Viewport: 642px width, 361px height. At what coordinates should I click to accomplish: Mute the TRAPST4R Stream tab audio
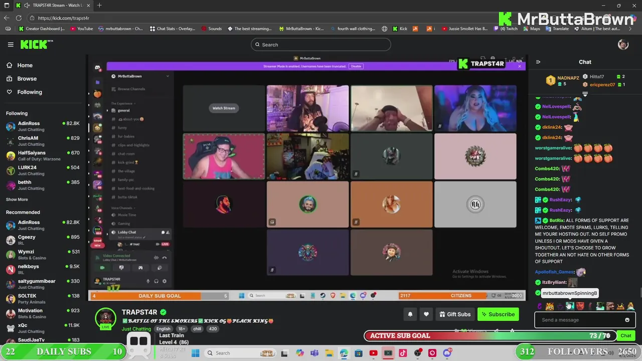click(x=27, y=6)
